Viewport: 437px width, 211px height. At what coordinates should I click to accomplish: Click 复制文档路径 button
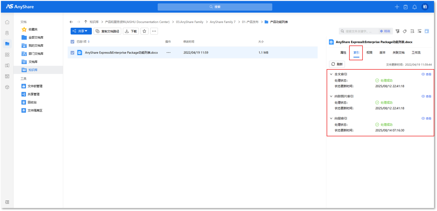[x=107, y=31]
